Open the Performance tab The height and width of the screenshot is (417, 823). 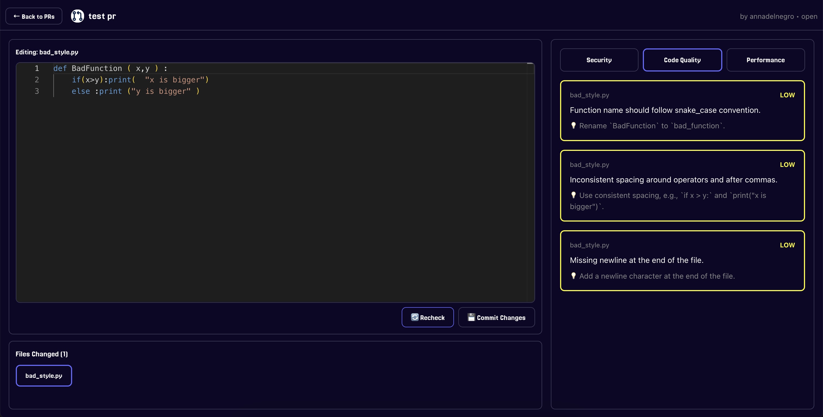pos(765,60)
